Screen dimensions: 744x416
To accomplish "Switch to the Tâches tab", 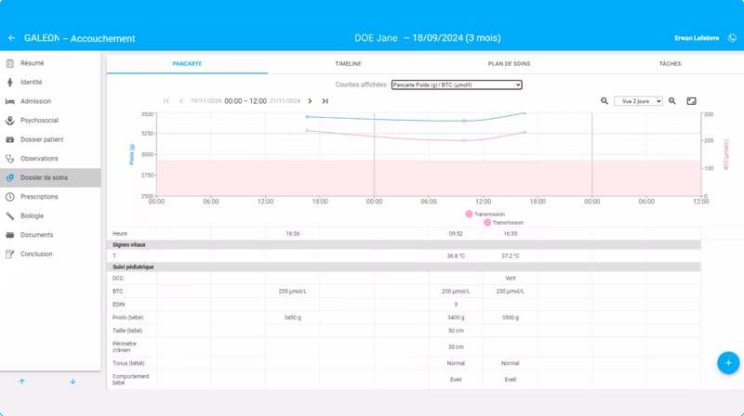I will point(670,63).
